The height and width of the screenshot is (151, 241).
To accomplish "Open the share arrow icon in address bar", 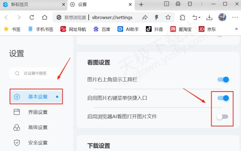I will (145, 18).
